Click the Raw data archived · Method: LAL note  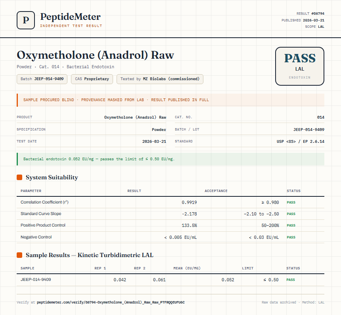pos(293,302)
